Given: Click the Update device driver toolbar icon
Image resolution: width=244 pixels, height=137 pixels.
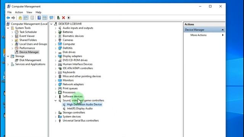Looking at the screenshot, I should coord(58,18).
